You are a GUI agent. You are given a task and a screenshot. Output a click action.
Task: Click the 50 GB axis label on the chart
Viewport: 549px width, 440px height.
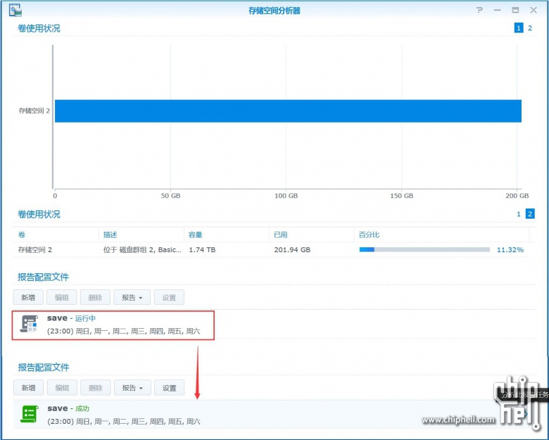[x=170, y=196]
